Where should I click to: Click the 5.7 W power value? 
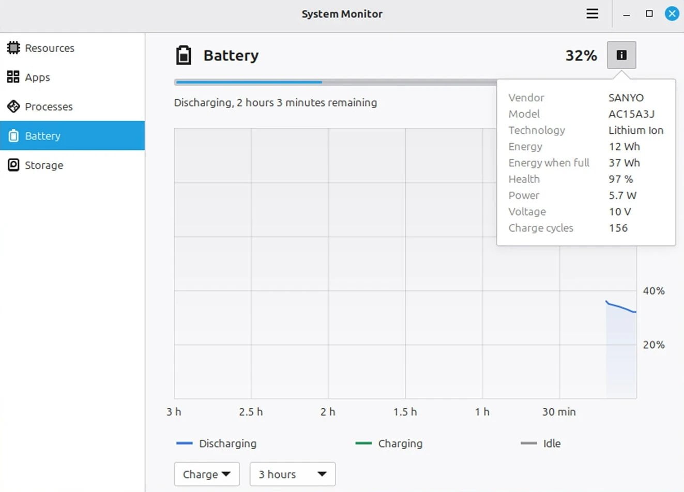click(622, 195)
